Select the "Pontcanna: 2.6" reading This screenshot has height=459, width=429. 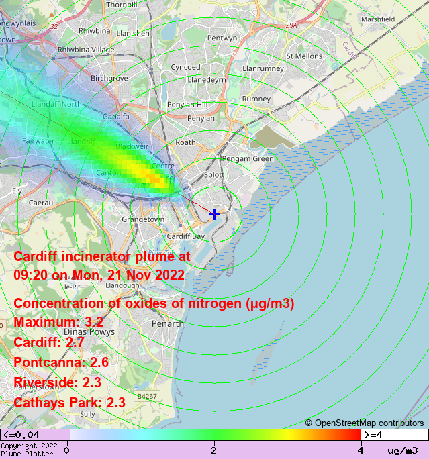coord(61,362)
